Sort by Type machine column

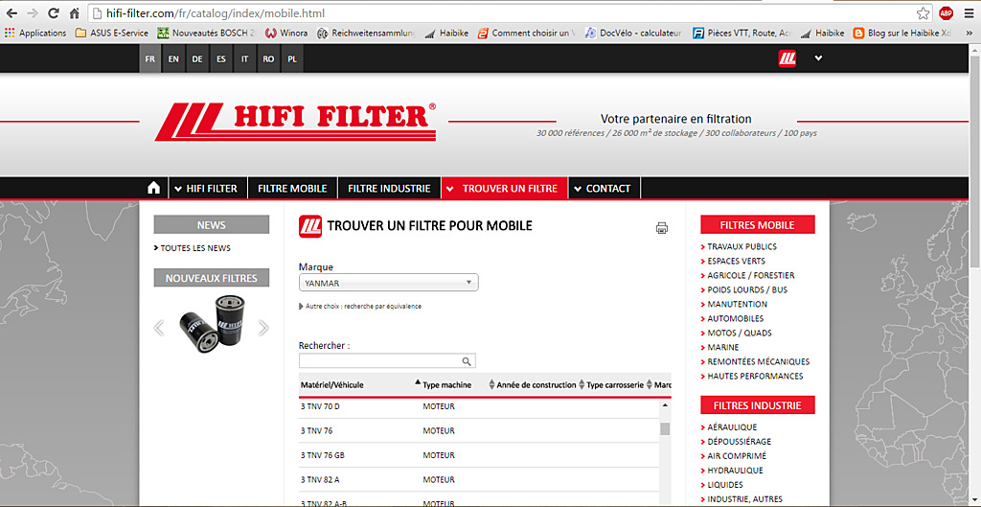tap(458, 385)
